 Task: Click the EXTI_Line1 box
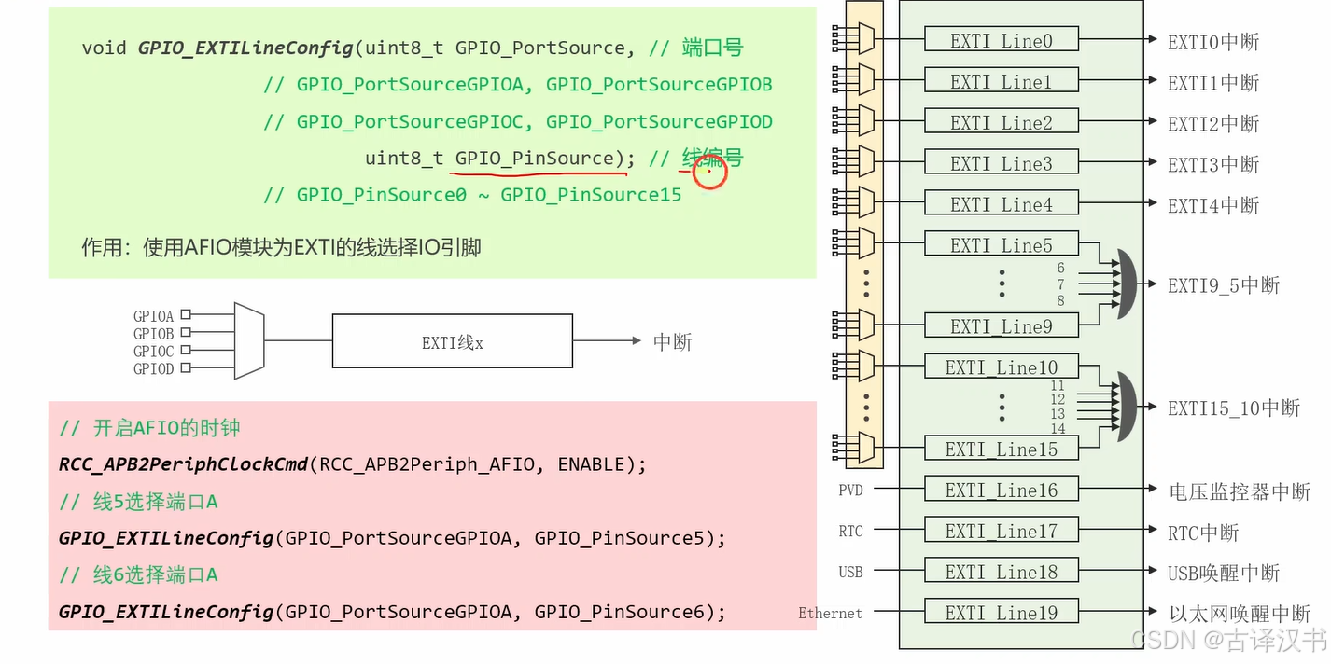(1002, 80)
